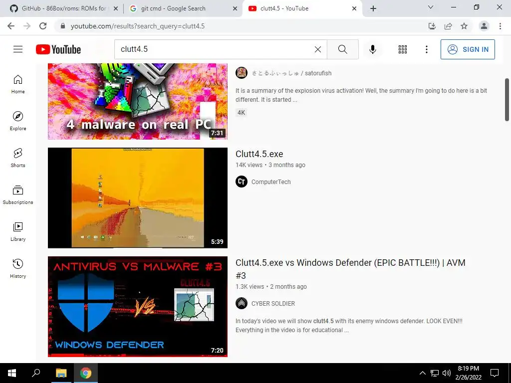This screenshot has height=383, width=511.
Task: Open the Windows Start menu
Action: (12, 373)
